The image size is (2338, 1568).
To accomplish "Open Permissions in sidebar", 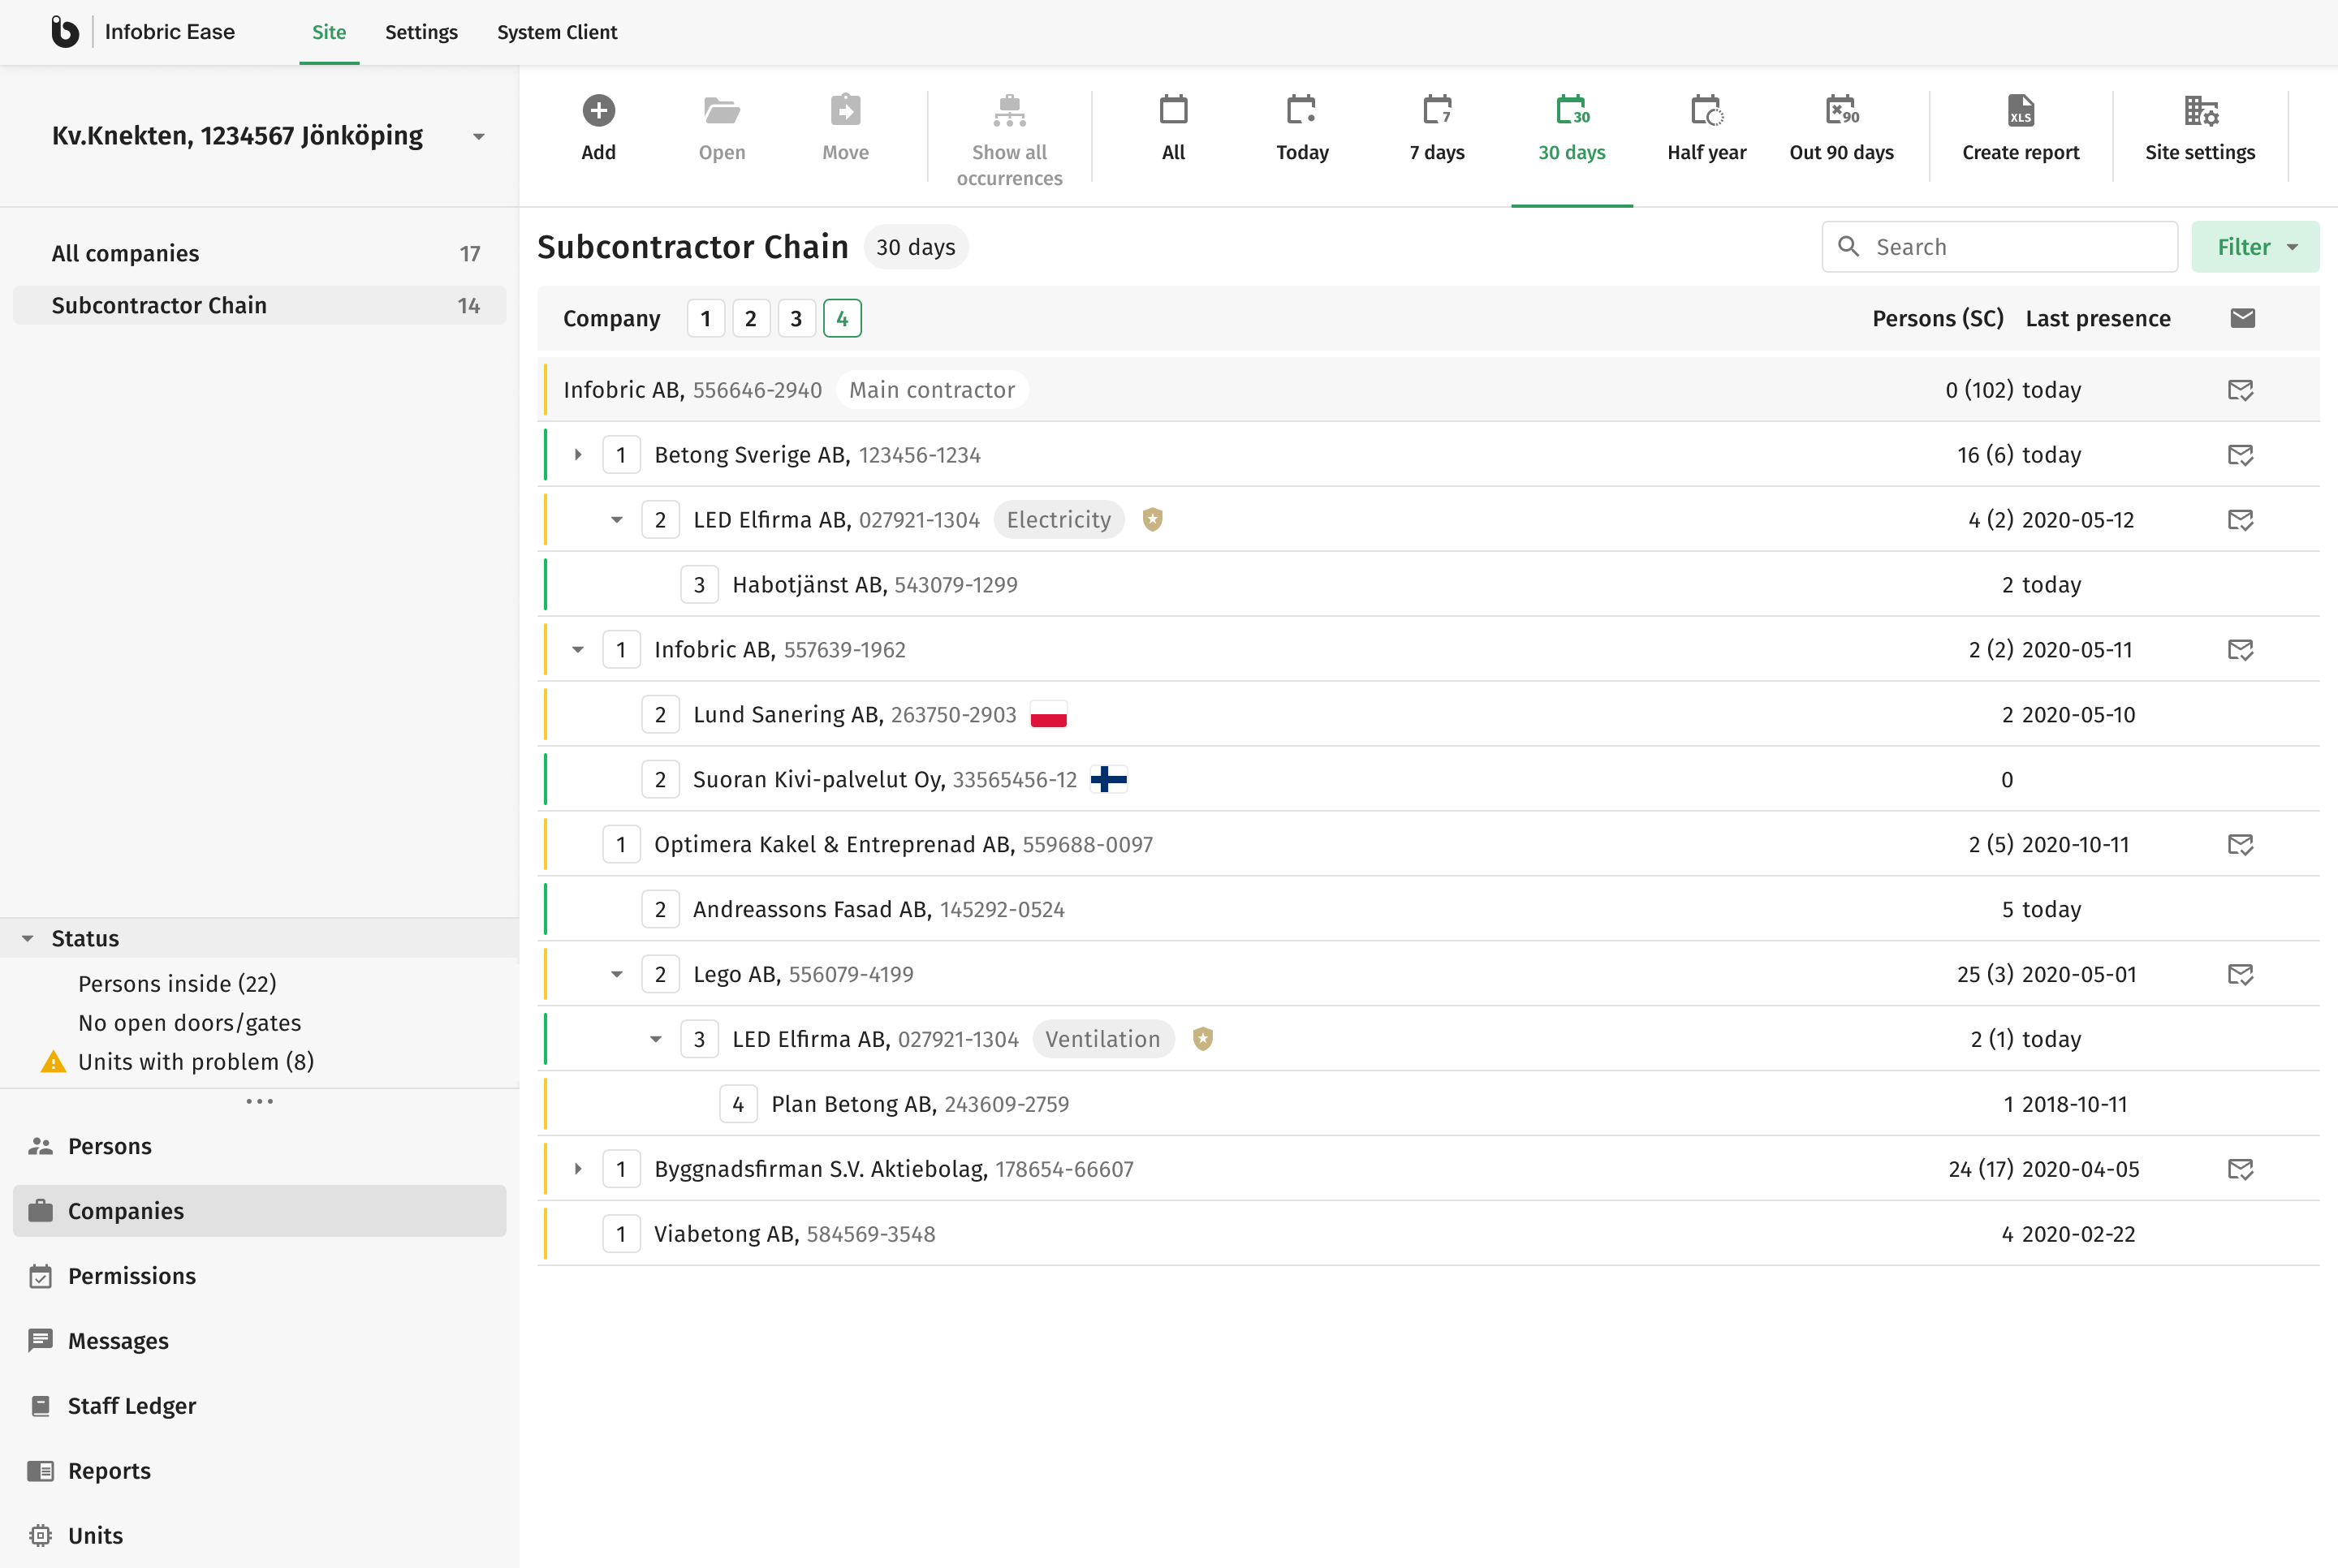I will tap(259, 1276).
